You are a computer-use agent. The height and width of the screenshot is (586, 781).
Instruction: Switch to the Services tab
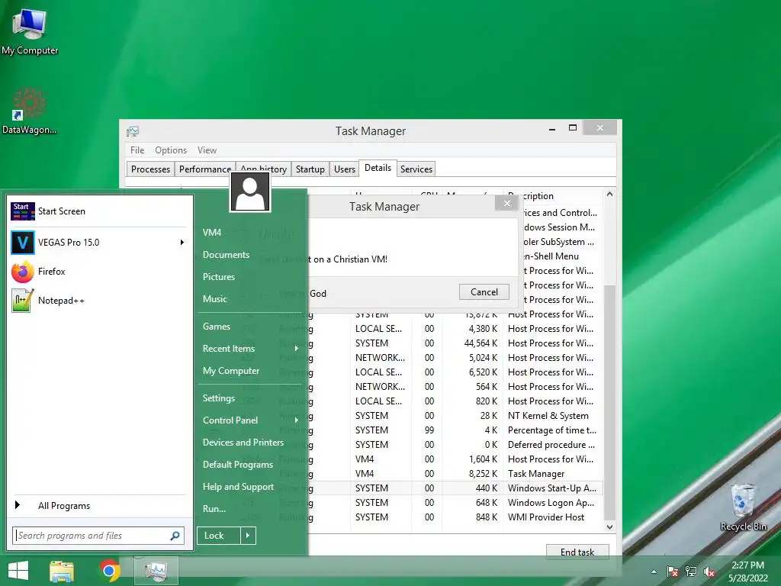pos(416,169)
